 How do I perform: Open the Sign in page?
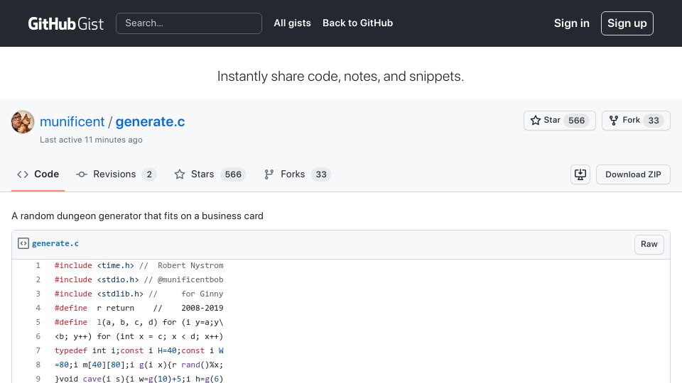571,23
